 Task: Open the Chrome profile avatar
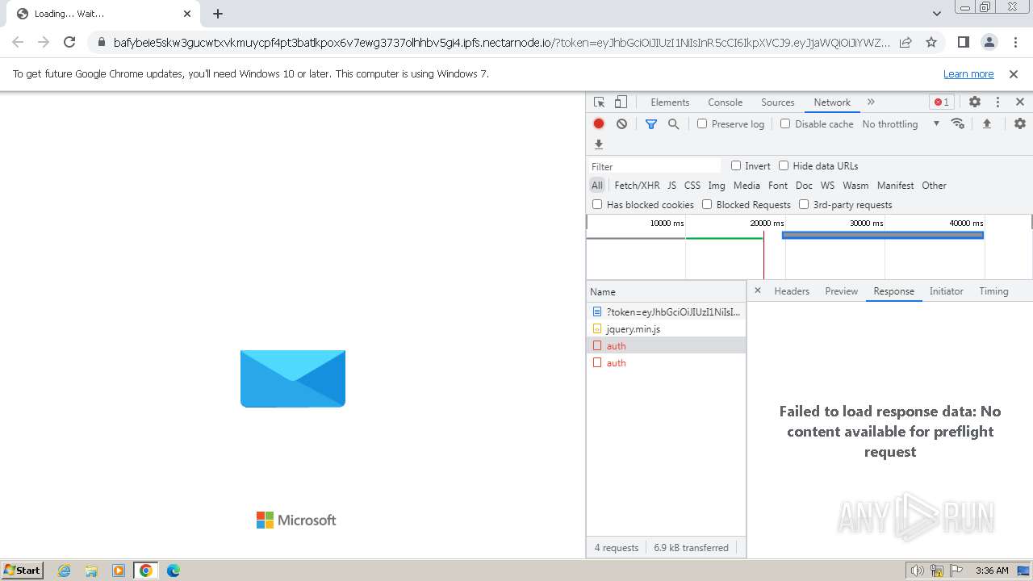(989, 43)
